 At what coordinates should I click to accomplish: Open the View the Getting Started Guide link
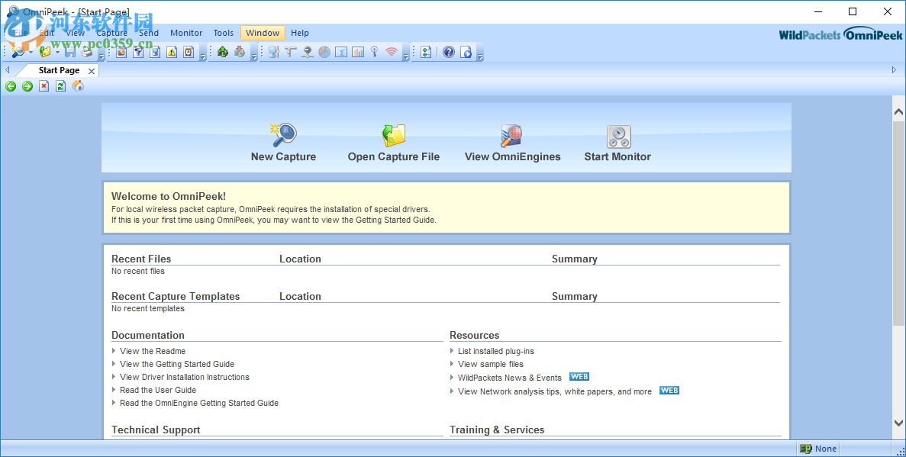coord(177,364)
